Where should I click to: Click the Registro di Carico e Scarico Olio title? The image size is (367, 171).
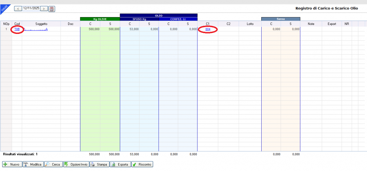point(327,8)
